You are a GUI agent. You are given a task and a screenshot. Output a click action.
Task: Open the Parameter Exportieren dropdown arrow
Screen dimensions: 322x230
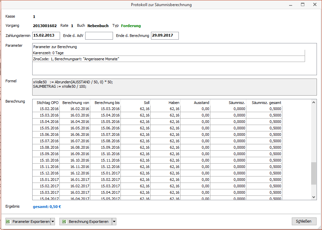pos(53,222)
